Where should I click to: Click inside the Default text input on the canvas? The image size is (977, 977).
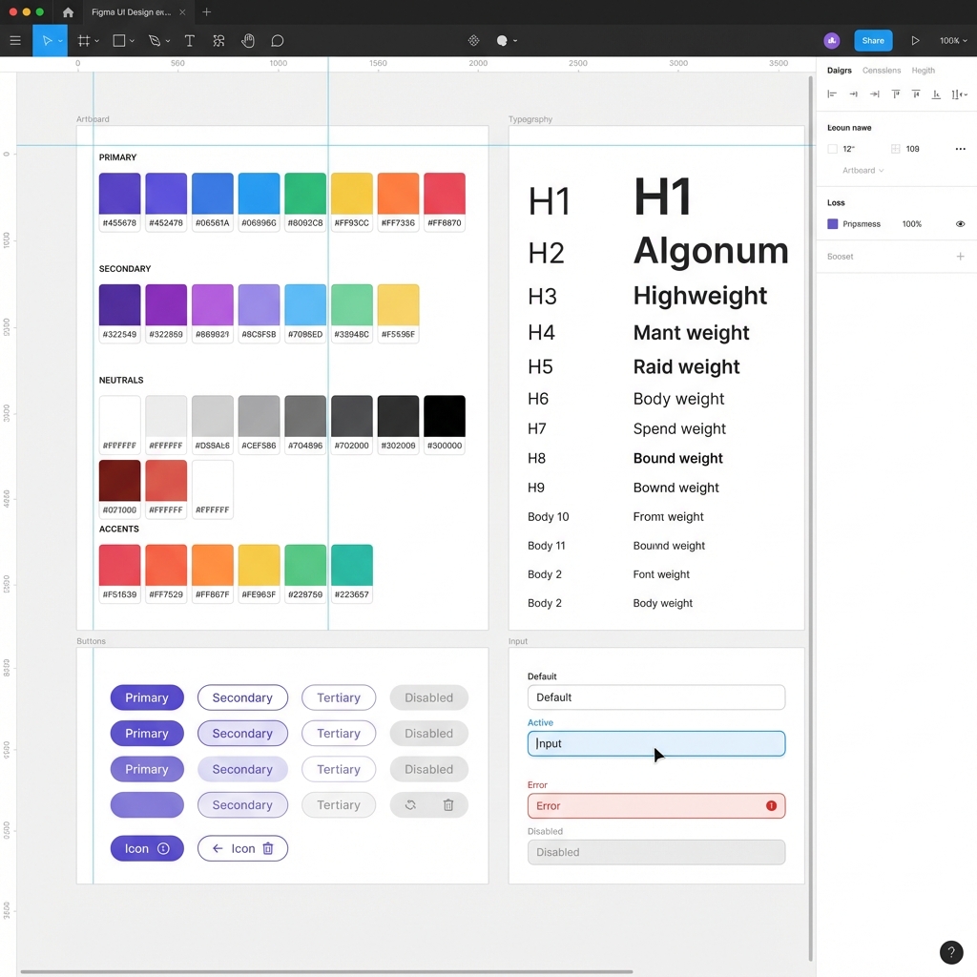click(x=655, y=697)
